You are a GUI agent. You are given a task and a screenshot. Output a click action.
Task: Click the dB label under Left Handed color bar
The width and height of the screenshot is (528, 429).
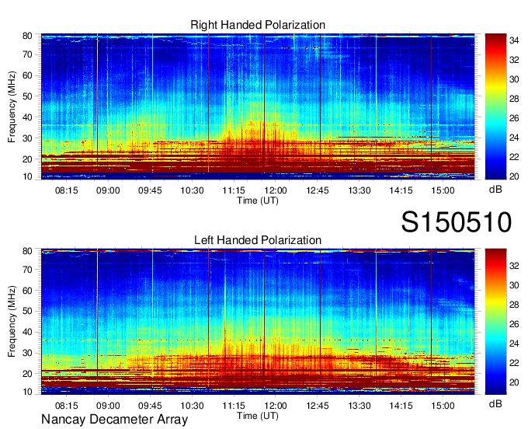pyautogui.click(x=495, y=403)
